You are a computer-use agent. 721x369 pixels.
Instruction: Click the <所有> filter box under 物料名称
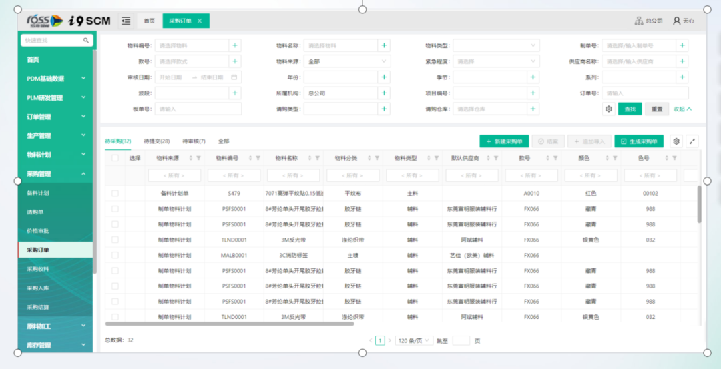[293, 175]
